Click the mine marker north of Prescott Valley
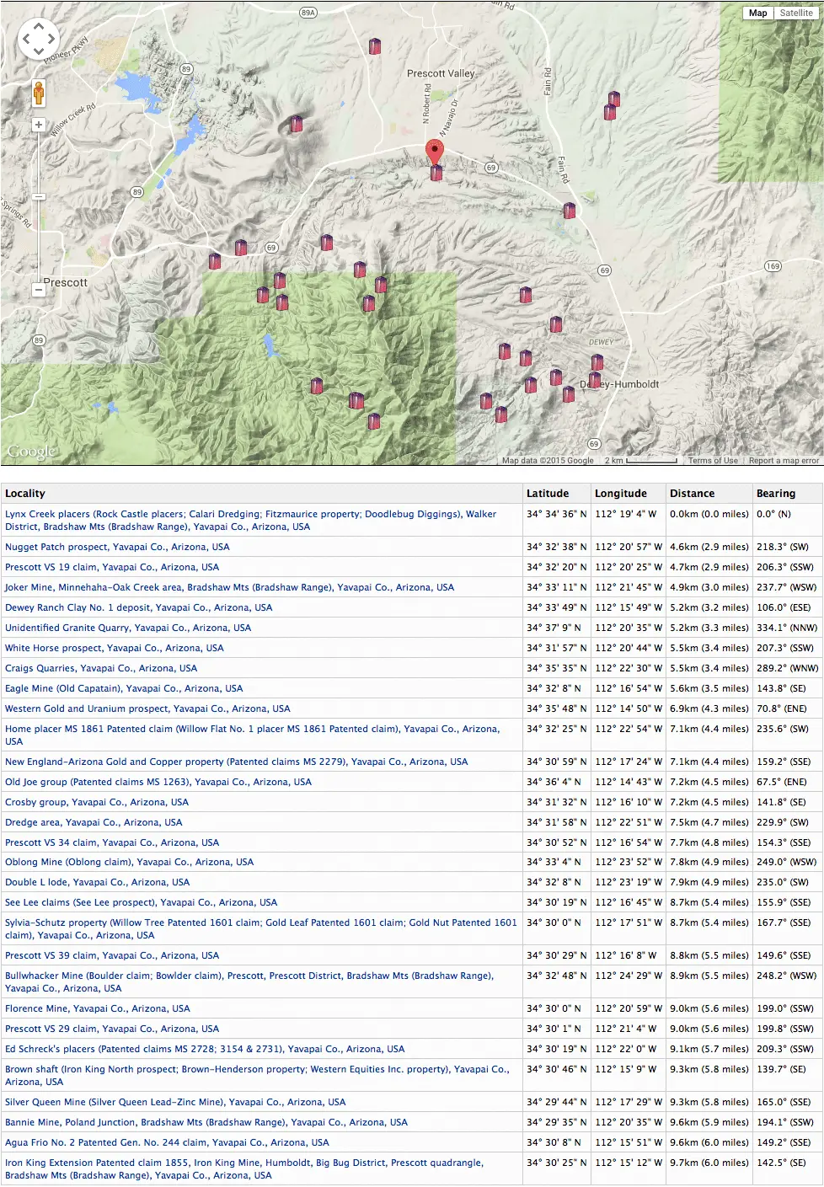The width and height of the screenshot is (824, 1187). 375,46
